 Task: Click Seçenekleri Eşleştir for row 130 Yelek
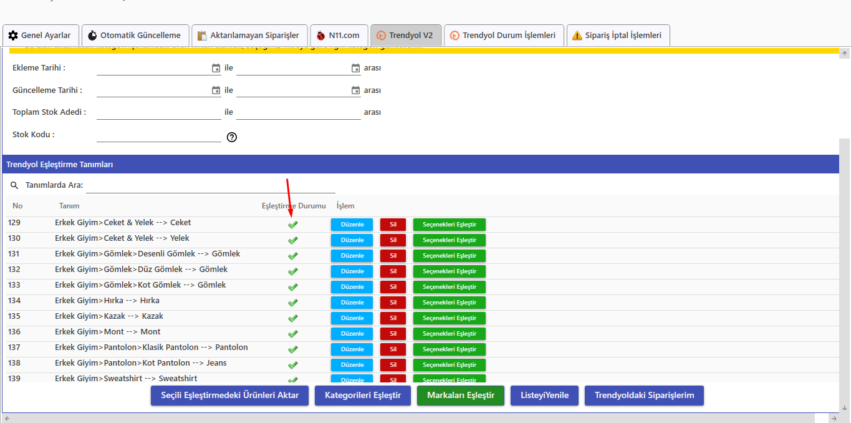450,240
